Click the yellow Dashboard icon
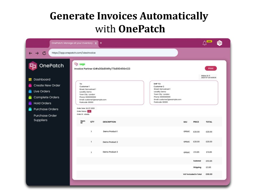Screen dimensions: 258x194 coord(30,80)
